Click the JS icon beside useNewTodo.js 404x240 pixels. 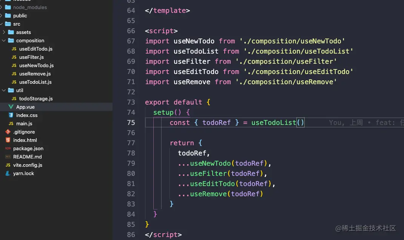tap(14, 65)
